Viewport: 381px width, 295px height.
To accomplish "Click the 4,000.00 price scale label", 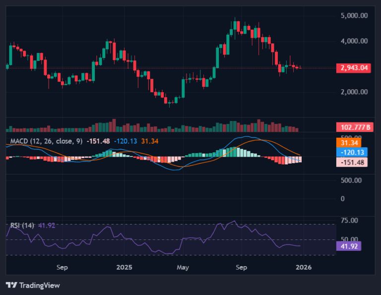I will 354,41.
